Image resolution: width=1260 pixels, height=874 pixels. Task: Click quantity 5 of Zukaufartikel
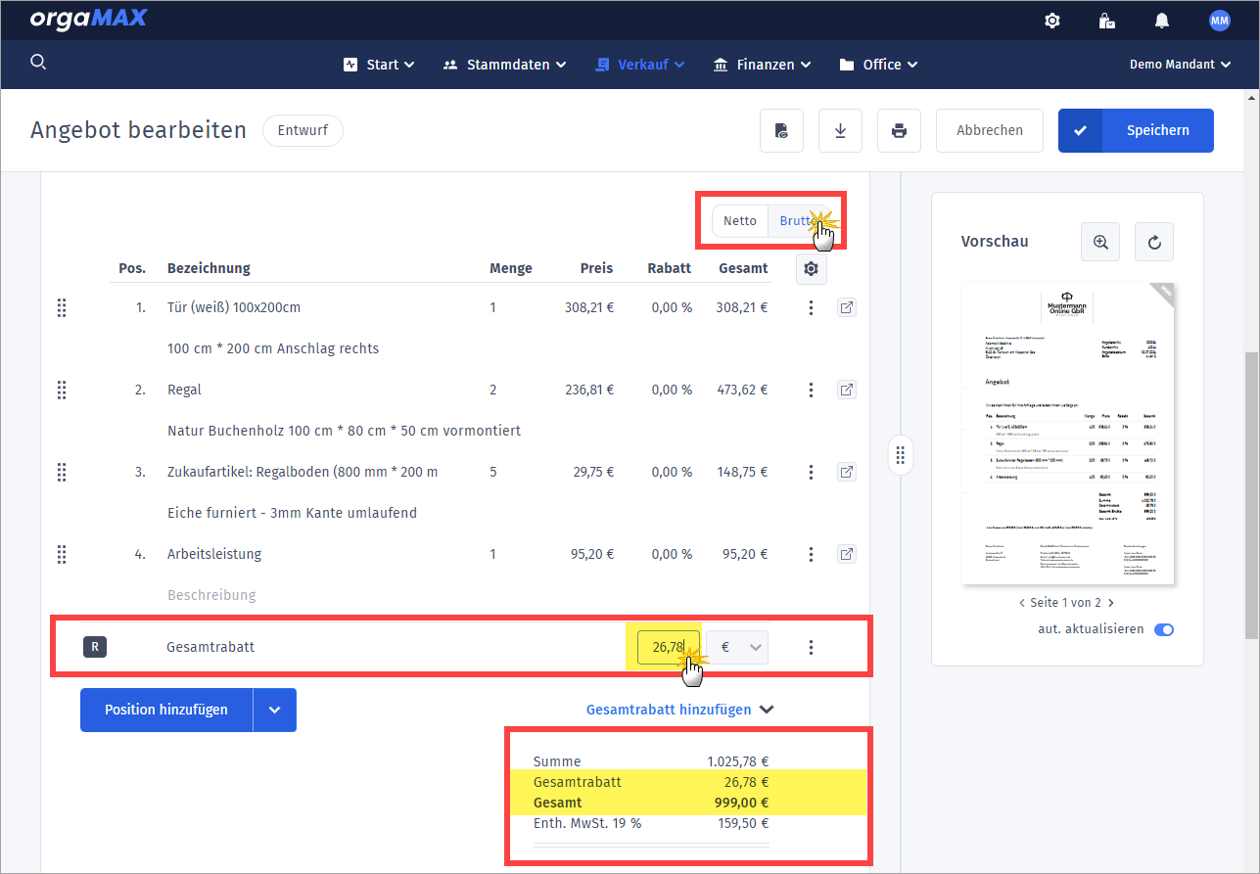pos(493,472)
